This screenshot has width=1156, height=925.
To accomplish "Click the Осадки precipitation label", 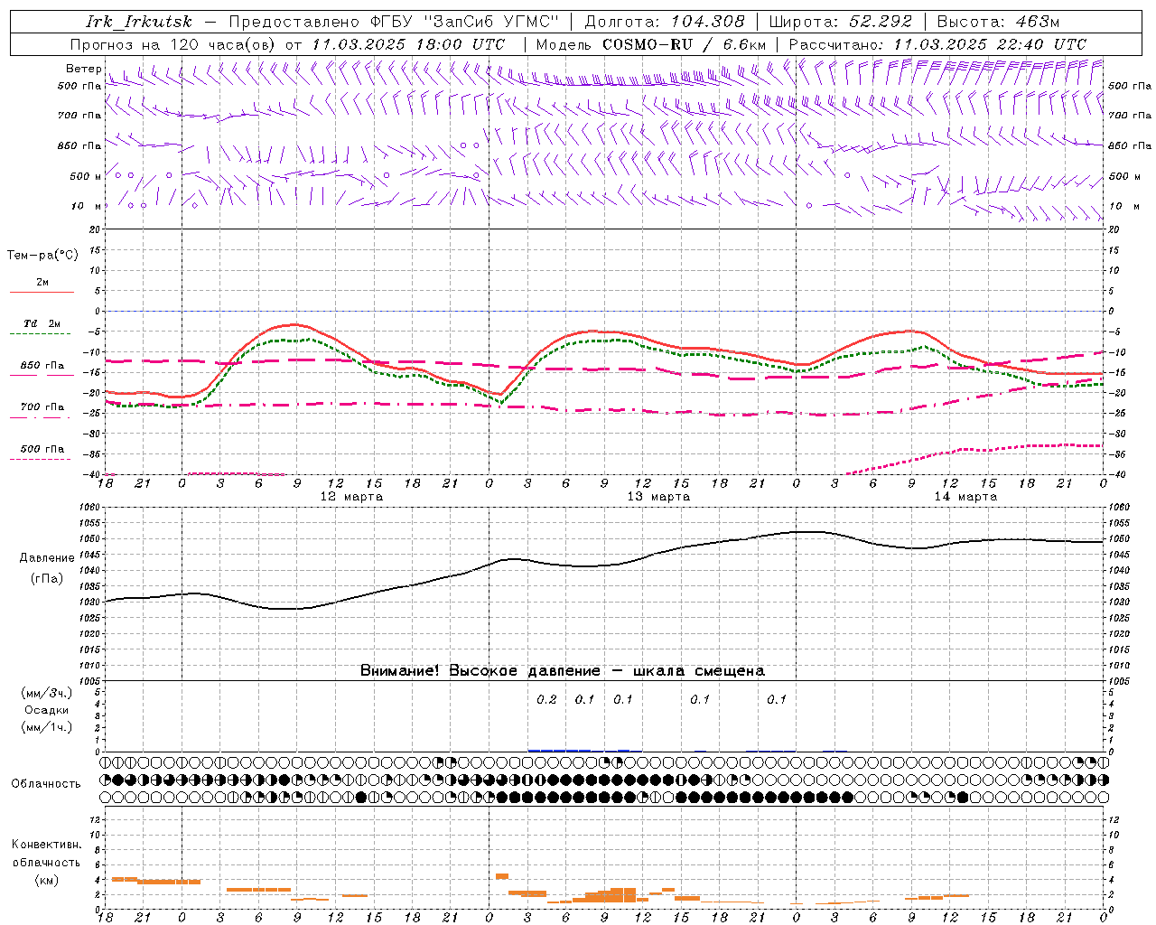I will pos(46,710).
